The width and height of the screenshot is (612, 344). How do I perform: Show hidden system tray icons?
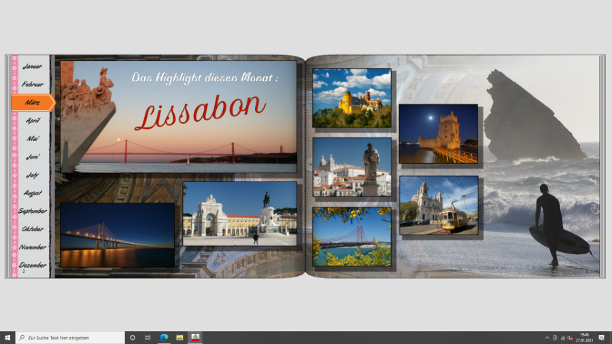point(547,337)
